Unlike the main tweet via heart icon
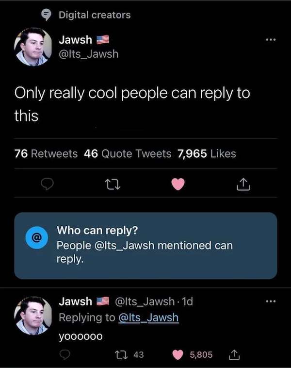The width and height of the screenshot is (291, 368). (x=179, y=184)
